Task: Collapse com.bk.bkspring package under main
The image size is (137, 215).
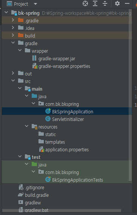Action: tap(34, 103)
